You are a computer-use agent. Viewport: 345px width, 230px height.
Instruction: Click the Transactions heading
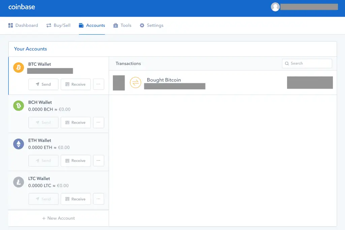coord(128,63)
